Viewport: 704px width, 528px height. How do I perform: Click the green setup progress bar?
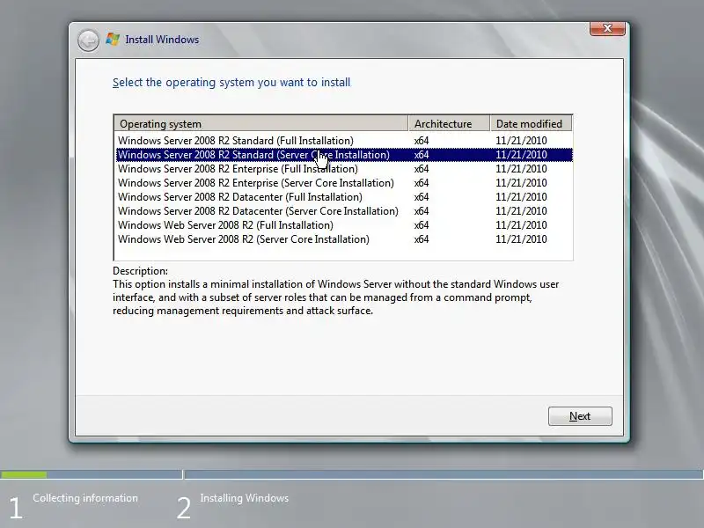click(24, 474)
